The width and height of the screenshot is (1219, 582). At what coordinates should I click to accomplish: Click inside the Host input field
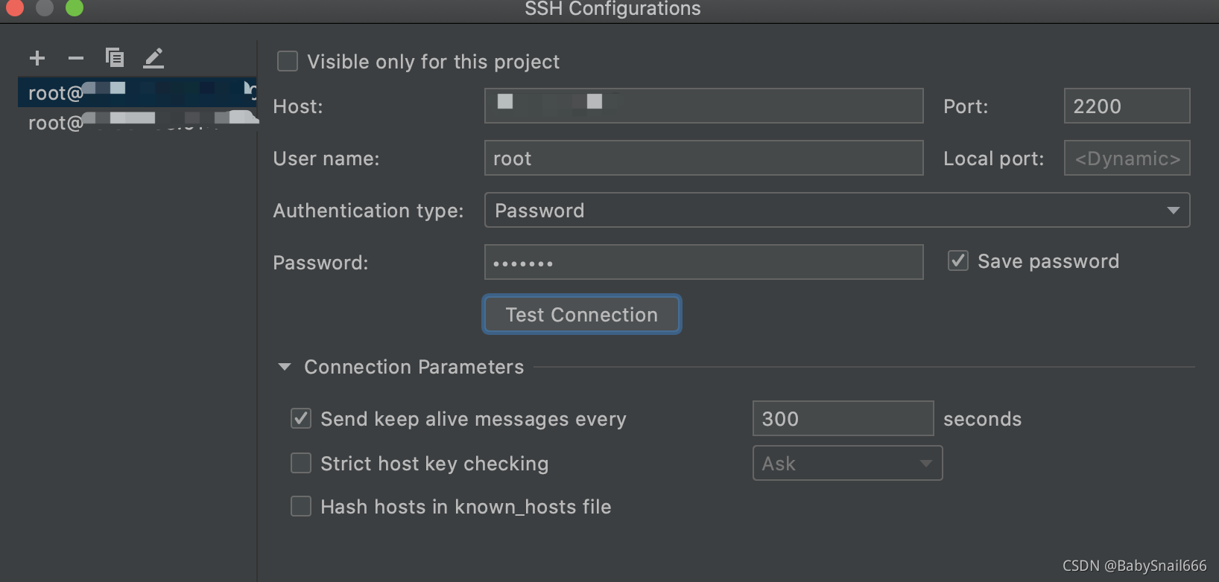point(703,106)
